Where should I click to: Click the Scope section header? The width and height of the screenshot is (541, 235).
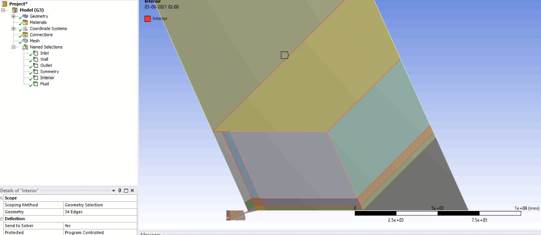(70, 198)
